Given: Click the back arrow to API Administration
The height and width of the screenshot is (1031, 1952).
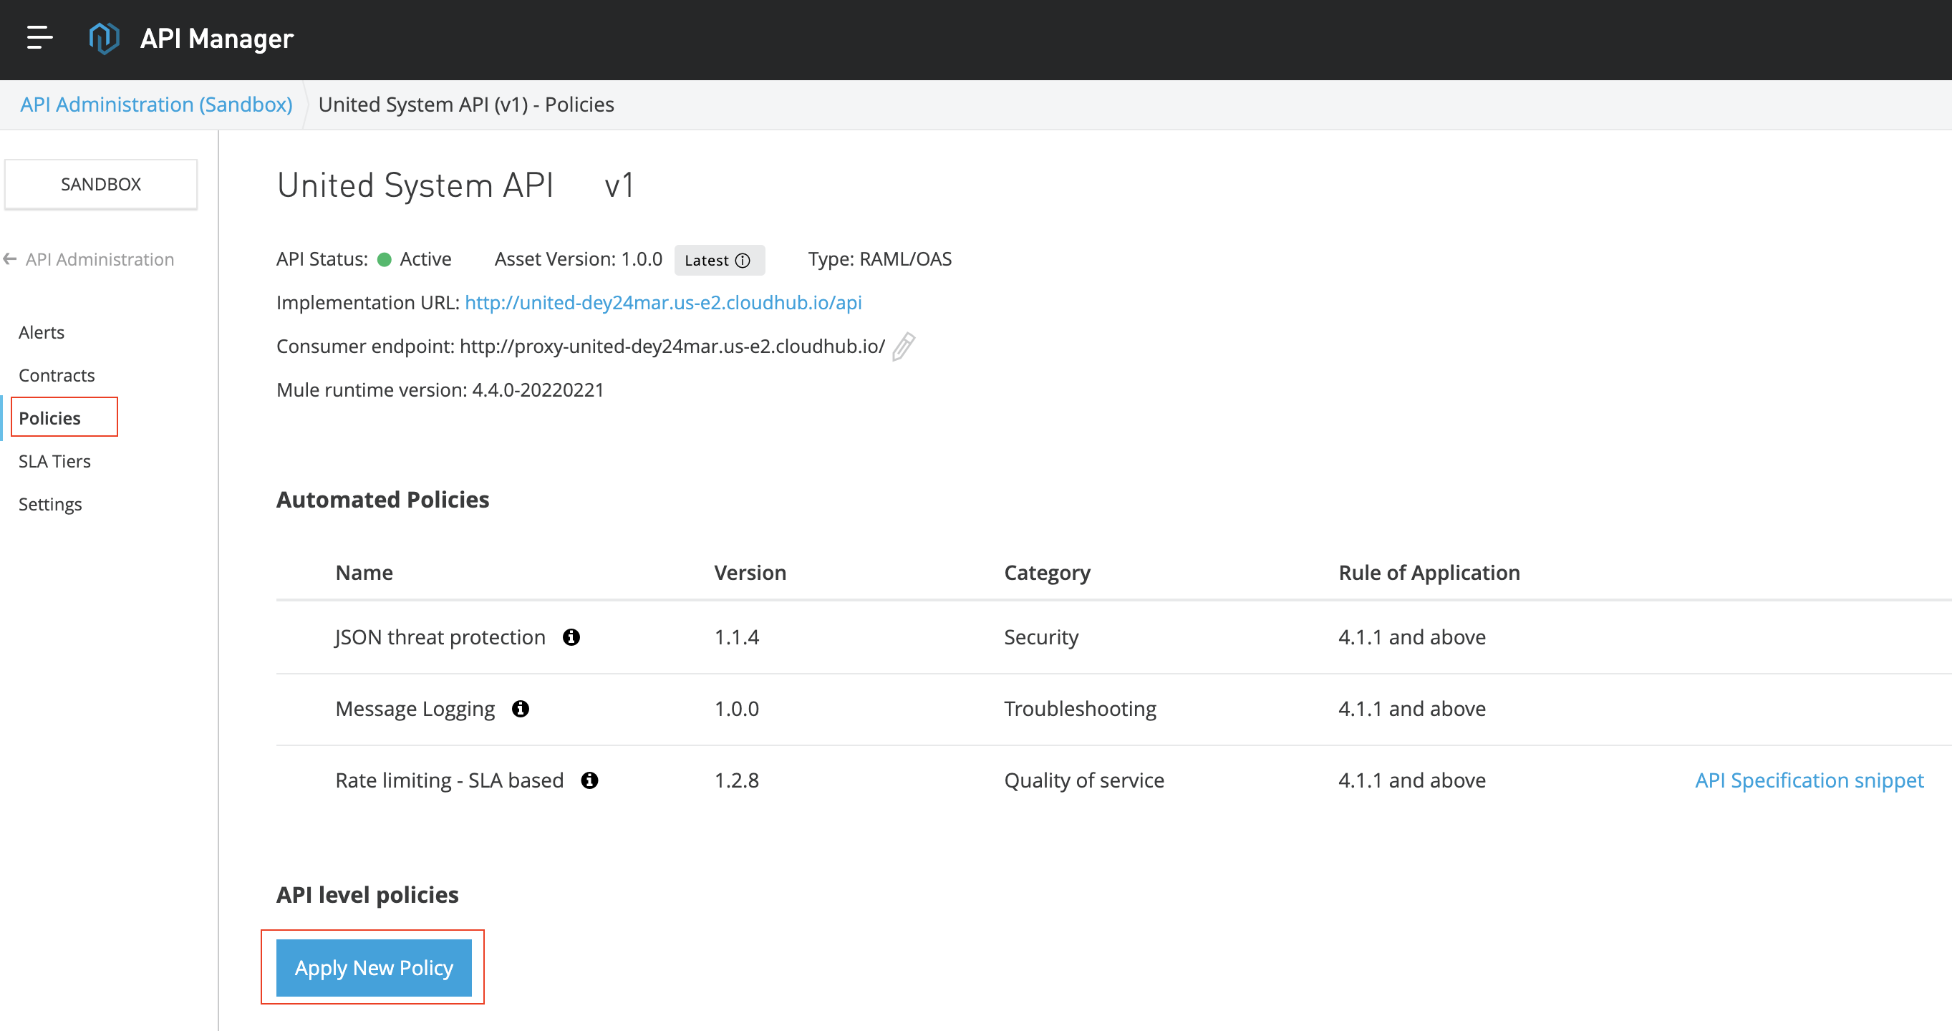Looking at the screenshot, I should pyautogui.click(x=10, y=258).
